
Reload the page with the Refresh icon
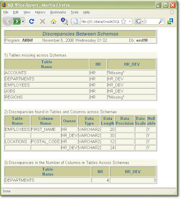click(x=31, y=21)
